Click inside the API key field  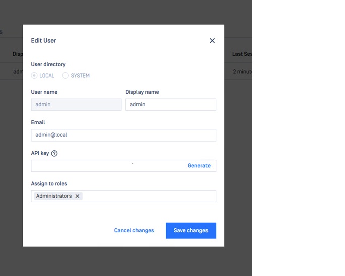point(109,166)
